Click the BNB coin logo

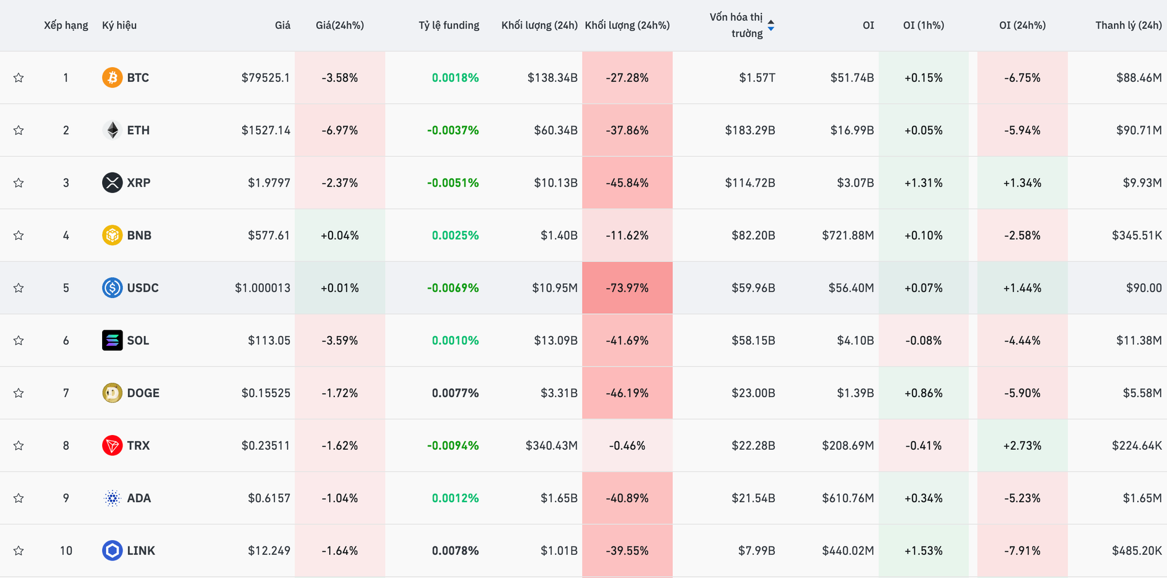point(112,235)
